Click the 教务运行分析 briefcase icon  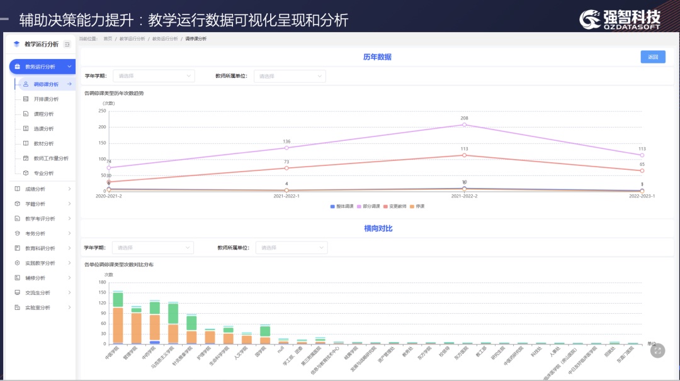coord(18,67)
